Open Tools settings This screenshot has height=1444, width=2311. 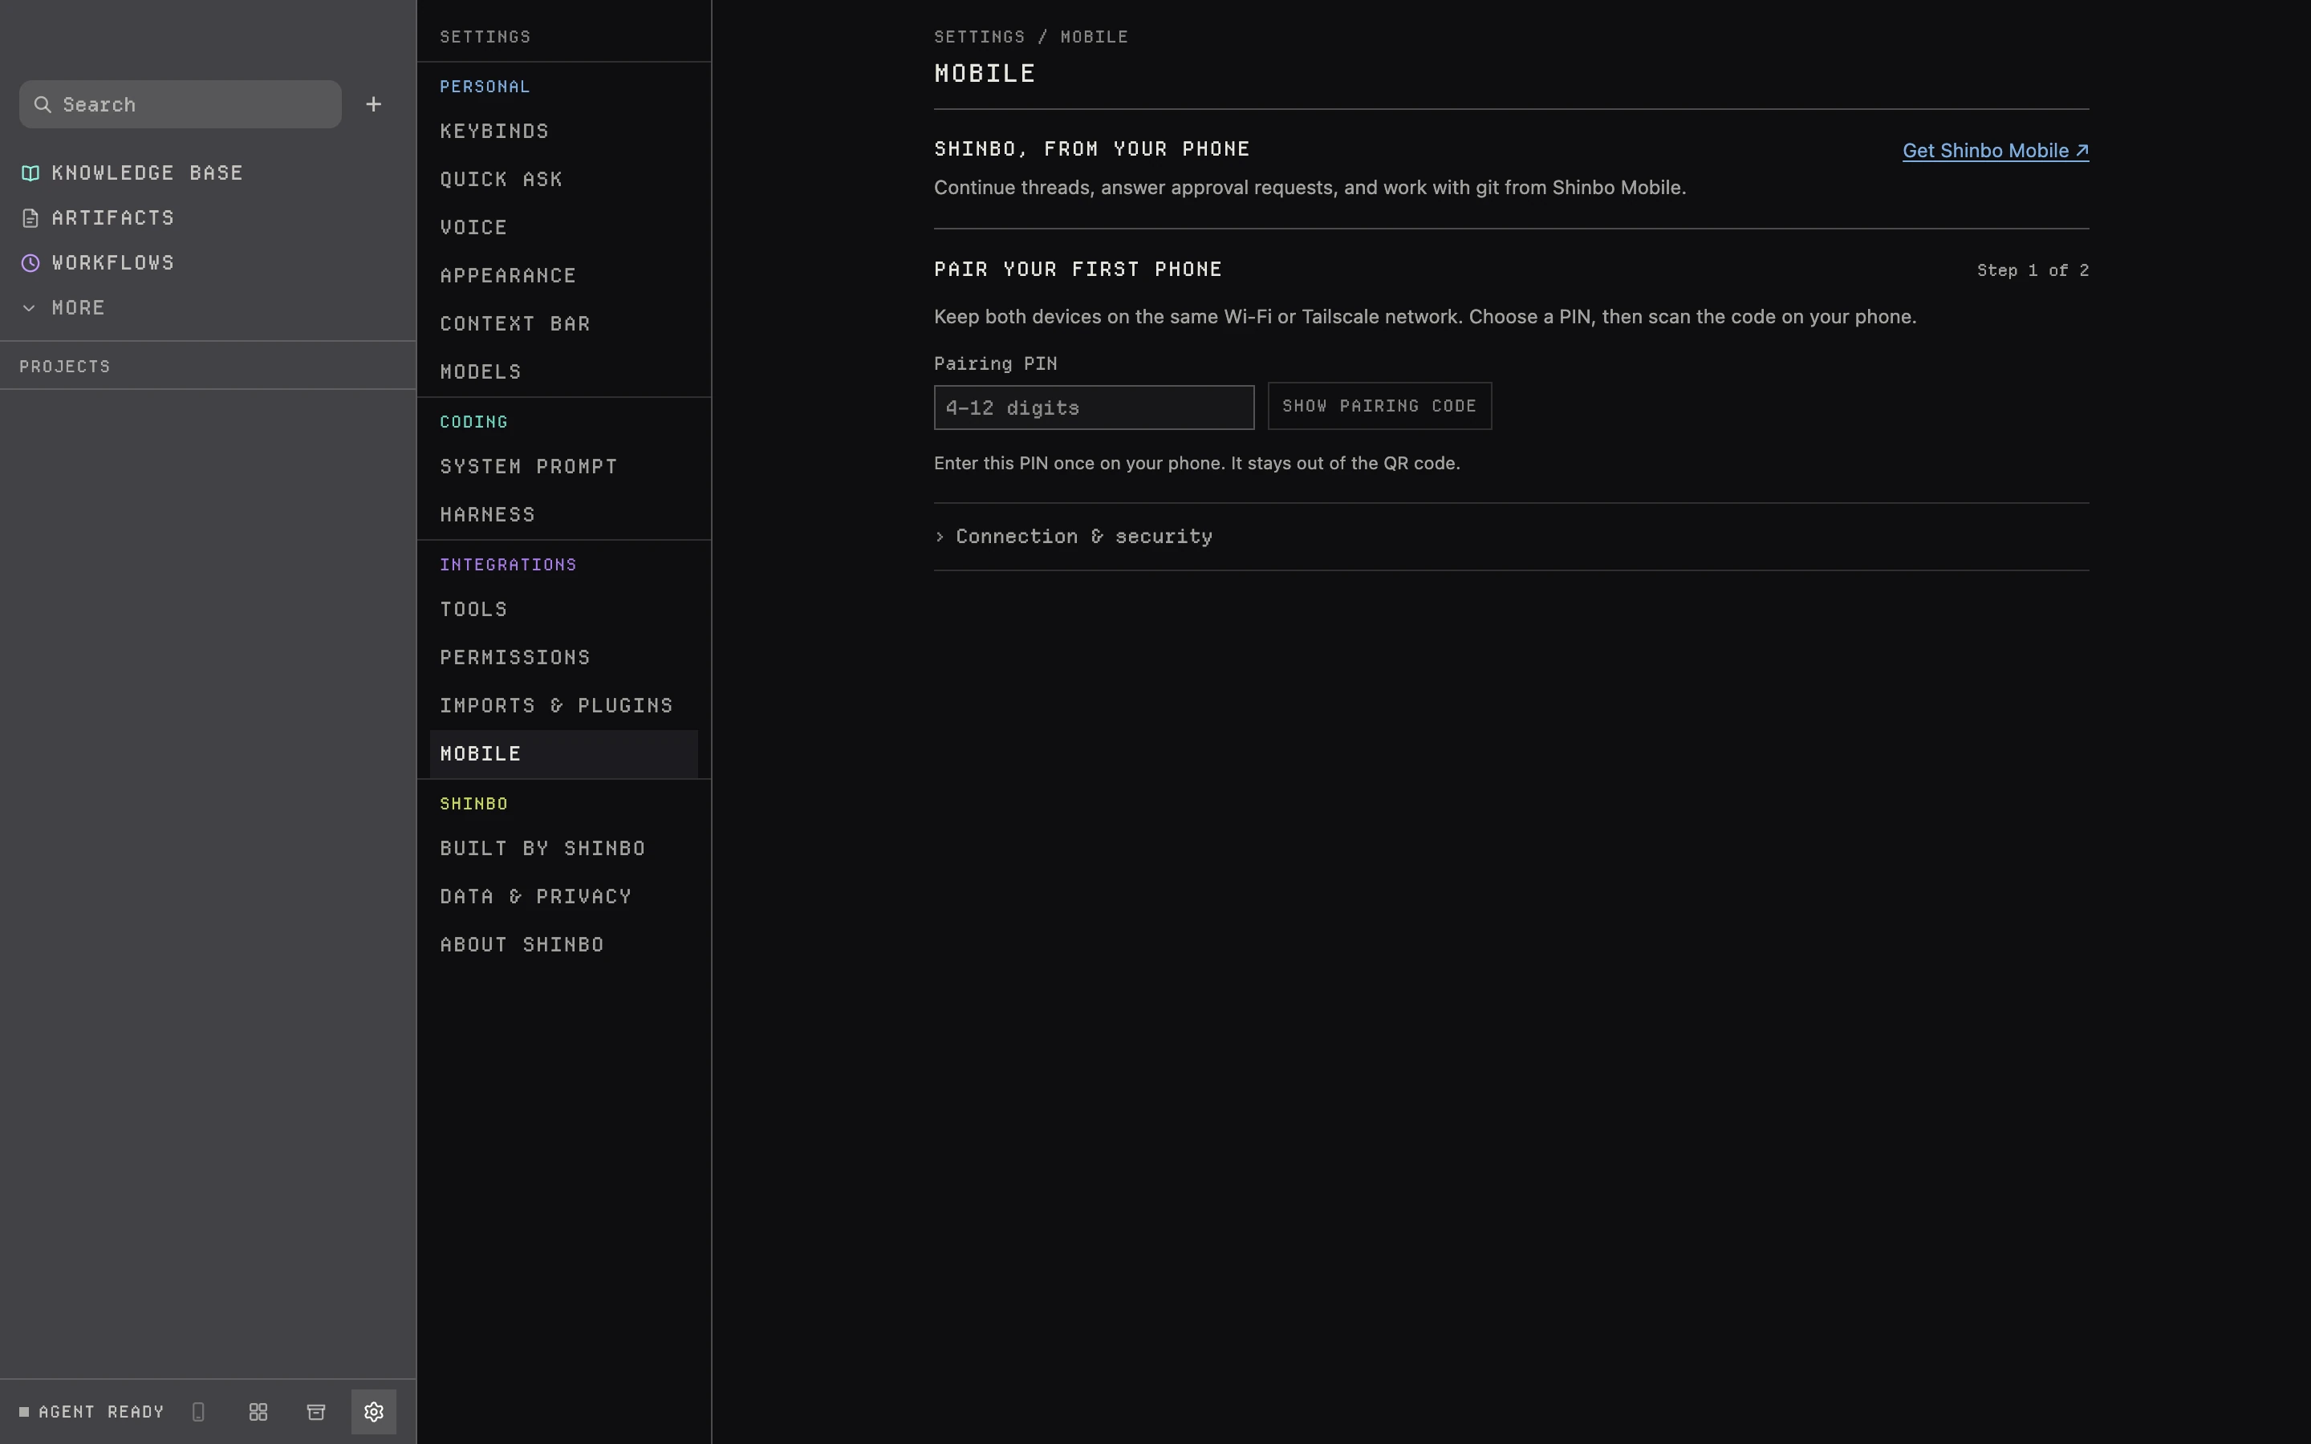(563, 610)
